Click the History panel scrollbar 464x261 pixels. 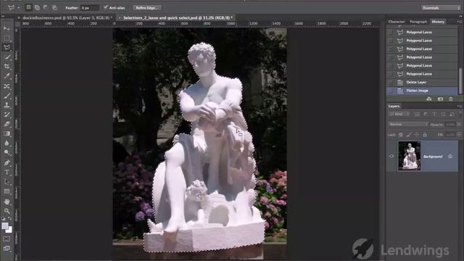[x=460, y=81]
